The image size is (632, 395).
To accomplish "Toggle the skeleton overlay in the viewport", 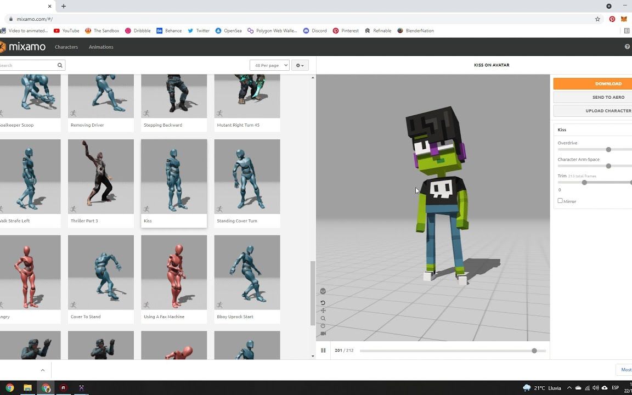I will click(x=323, y=291).
